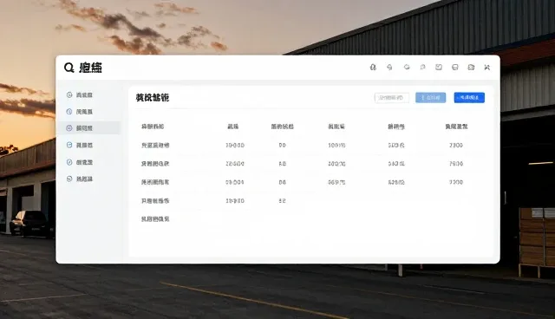Click the pale light-blue header button
This screenshot has height=319, width=555.
coord(430,98)
